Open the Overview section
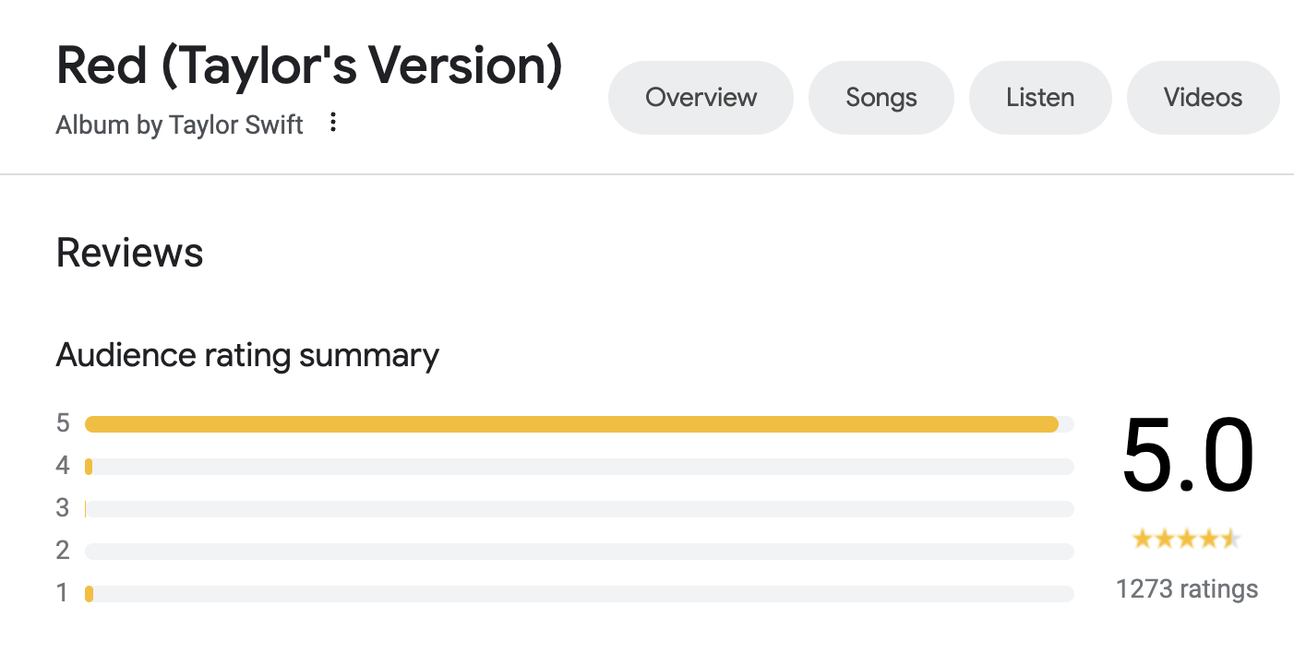The height and width of the screenshot is (653, 1294). pos(701,97)
